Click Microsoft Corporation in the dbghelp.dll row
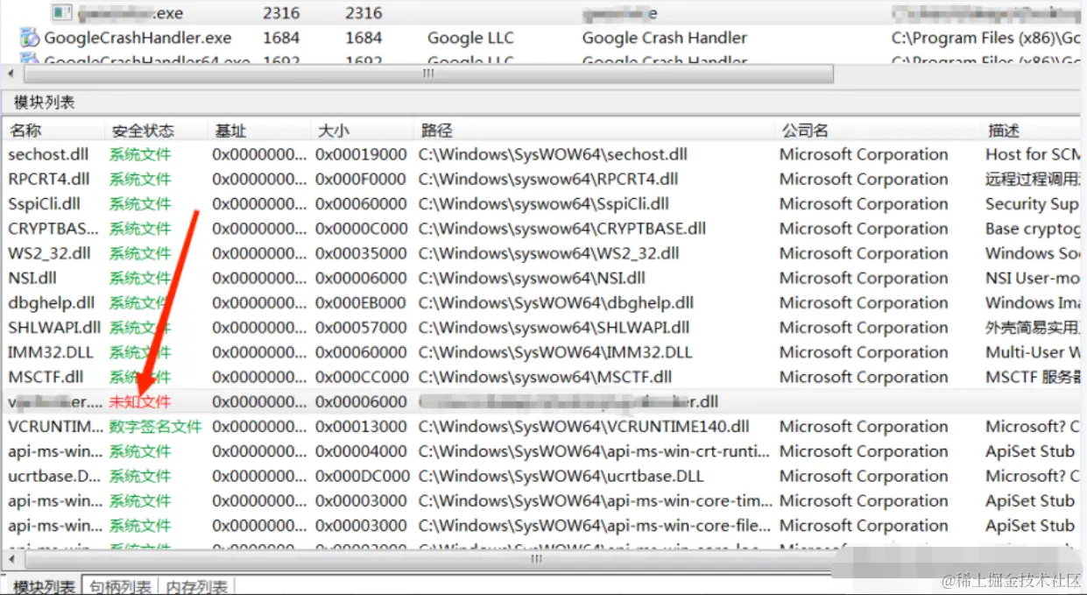The height and width of the screenshot is (595, 1087). [x=864, y=303]
